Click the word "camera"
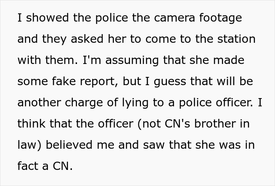275x186 pixels. point(174,18)
